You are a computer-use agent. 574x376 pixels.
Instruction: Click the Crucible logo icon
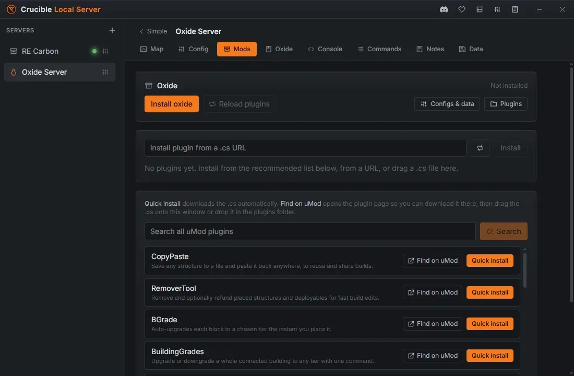pos(11,9)
